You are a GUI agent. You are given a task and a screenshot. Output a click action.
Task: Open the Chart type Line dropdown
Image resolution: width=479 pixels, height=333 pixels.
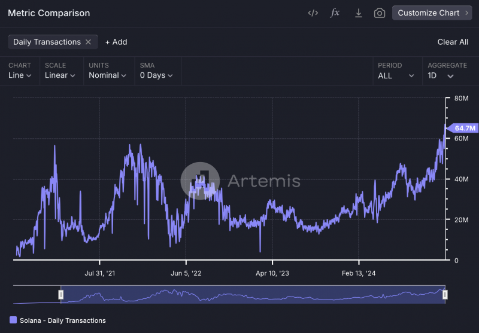(x=20, y=75)
